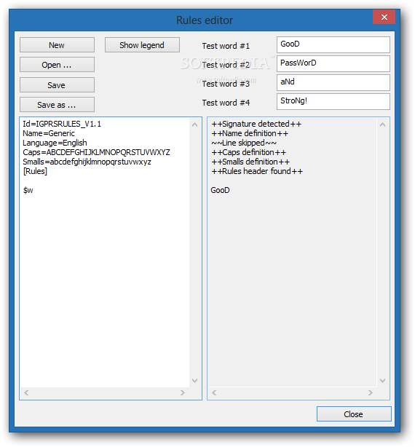Click the Smalls=abcdefghijklmnopqrstuvwxyz line
This screenshot has width=415, height=447.
pos(87,162)
